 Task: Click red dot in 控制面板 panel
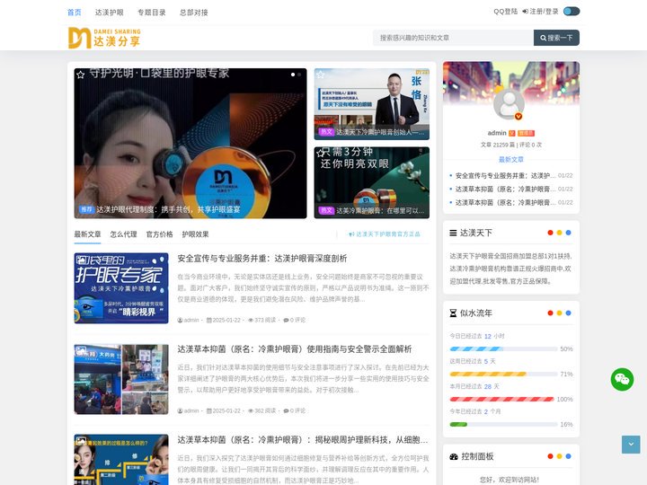click(x=550, y=456)
